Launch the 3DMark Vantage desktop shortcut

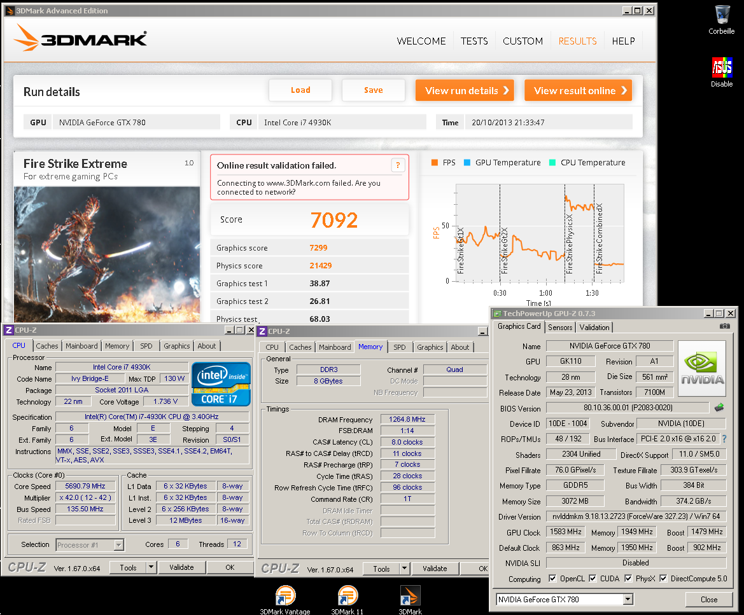pyautogui.click(x=285, y=600)
